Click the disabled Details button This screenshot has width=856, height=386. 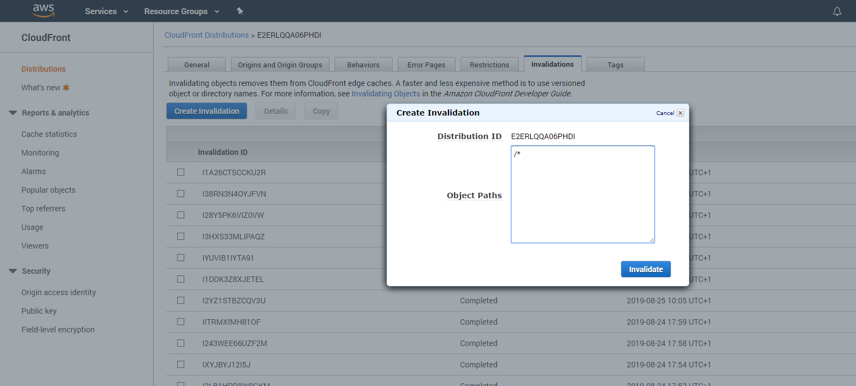point(276,111)
